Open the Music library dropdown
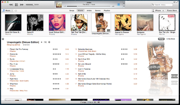 click(8, 11)
